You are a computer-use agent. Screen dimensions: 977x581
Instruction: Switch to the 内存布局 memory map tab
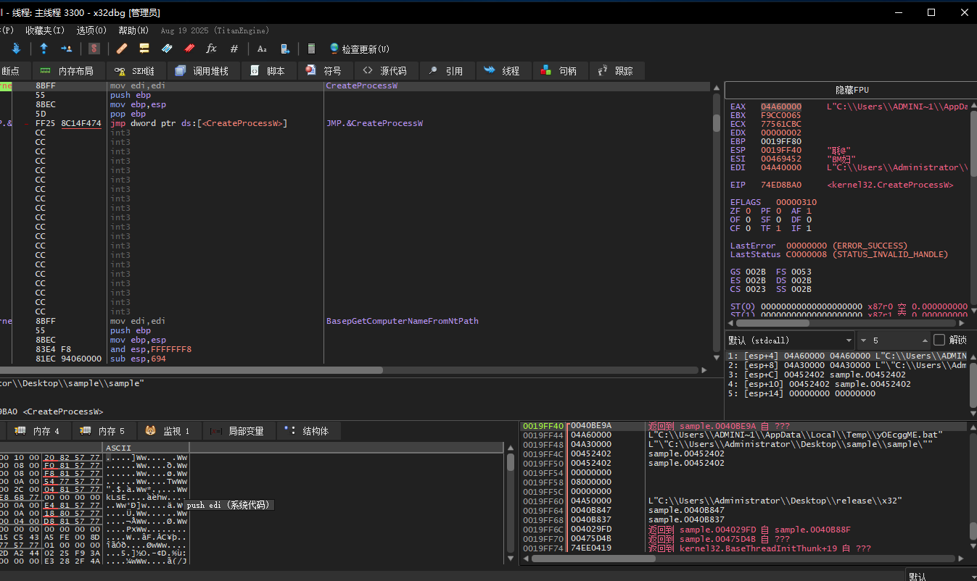(x=67, y=71)
